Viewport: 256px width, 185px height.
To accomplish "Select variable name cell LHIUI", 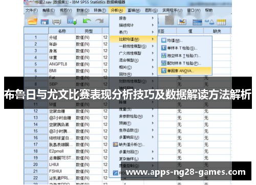I will [x=62, y=165].
